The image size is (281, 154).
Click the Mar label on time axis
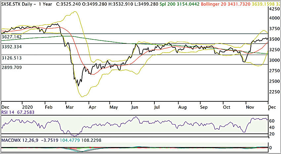70,107
